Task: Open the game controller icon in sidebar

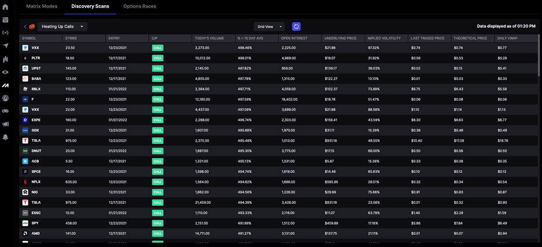Action: pyautogui.click(x=5, y=111)
